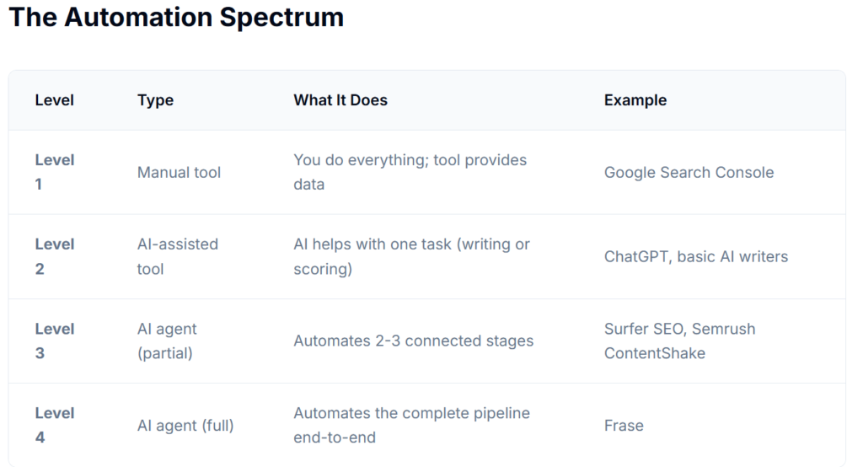Select the 'AI-assisted tool' cell
863x467 pixels.
tap(178, 256)
